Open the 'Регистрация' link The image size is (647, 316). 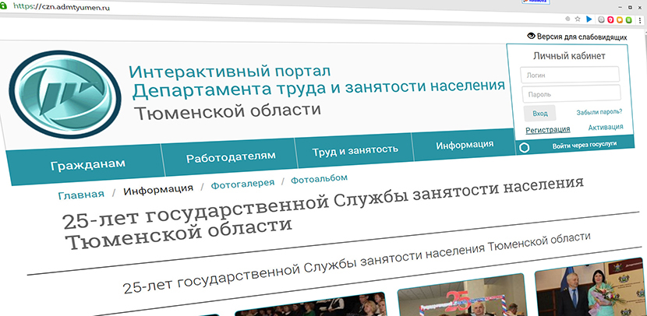tap(547, 130)
